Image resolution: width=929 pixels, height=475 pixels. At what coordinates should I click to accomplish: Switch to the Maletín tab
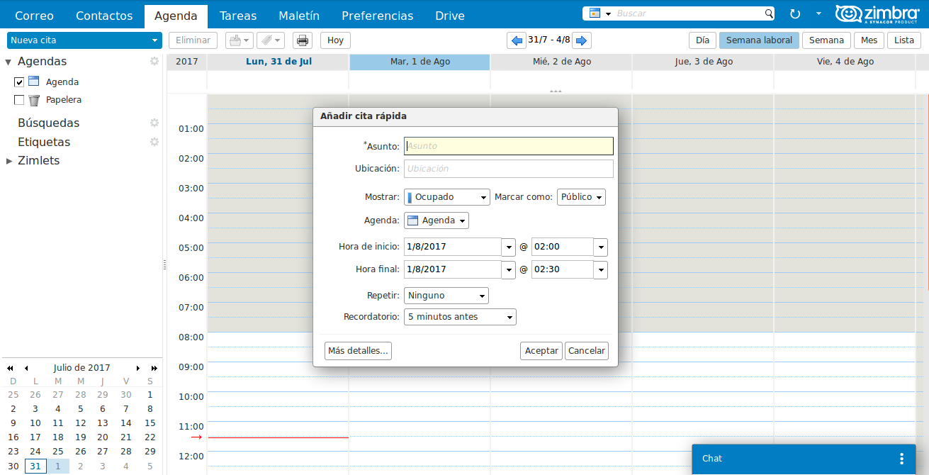299,16
